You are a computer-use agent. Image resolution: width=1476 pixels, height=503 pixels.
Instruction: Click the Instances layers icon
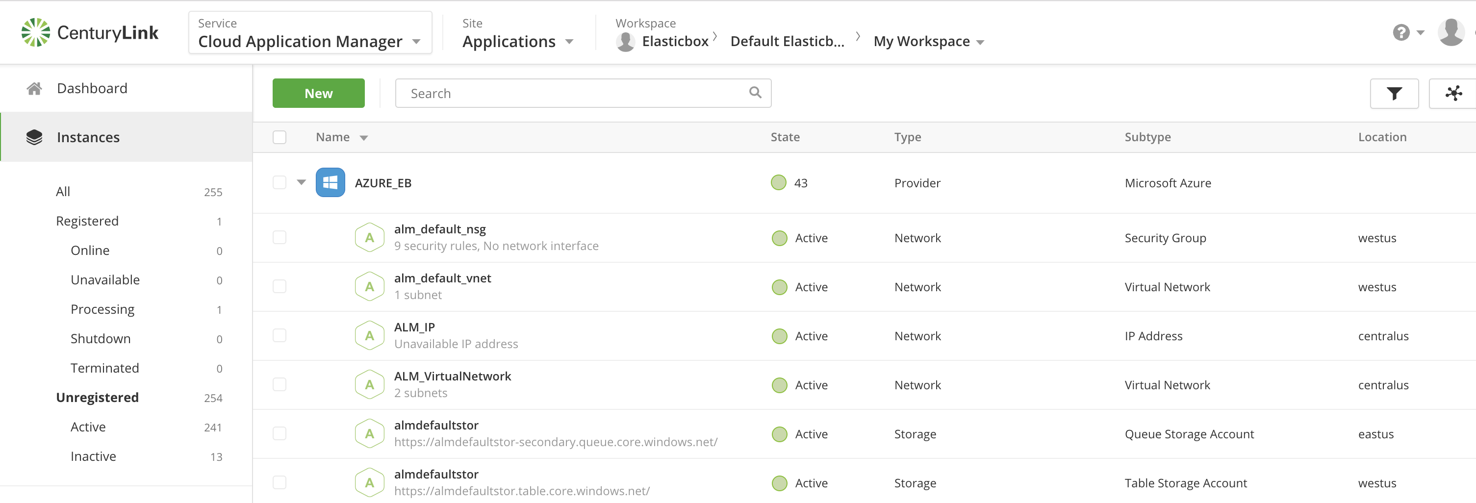pyautogui.click(x=34, y=137)
